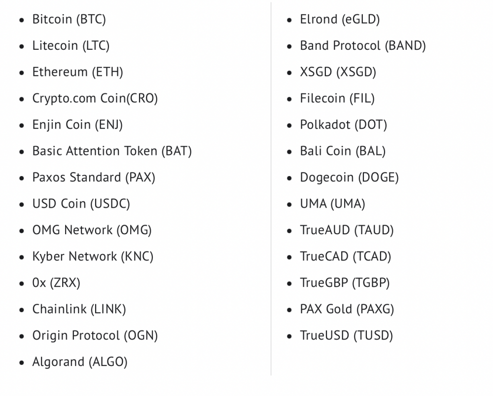
Task: Click on Ethereum (ETH) text
Action: point(78,72)
